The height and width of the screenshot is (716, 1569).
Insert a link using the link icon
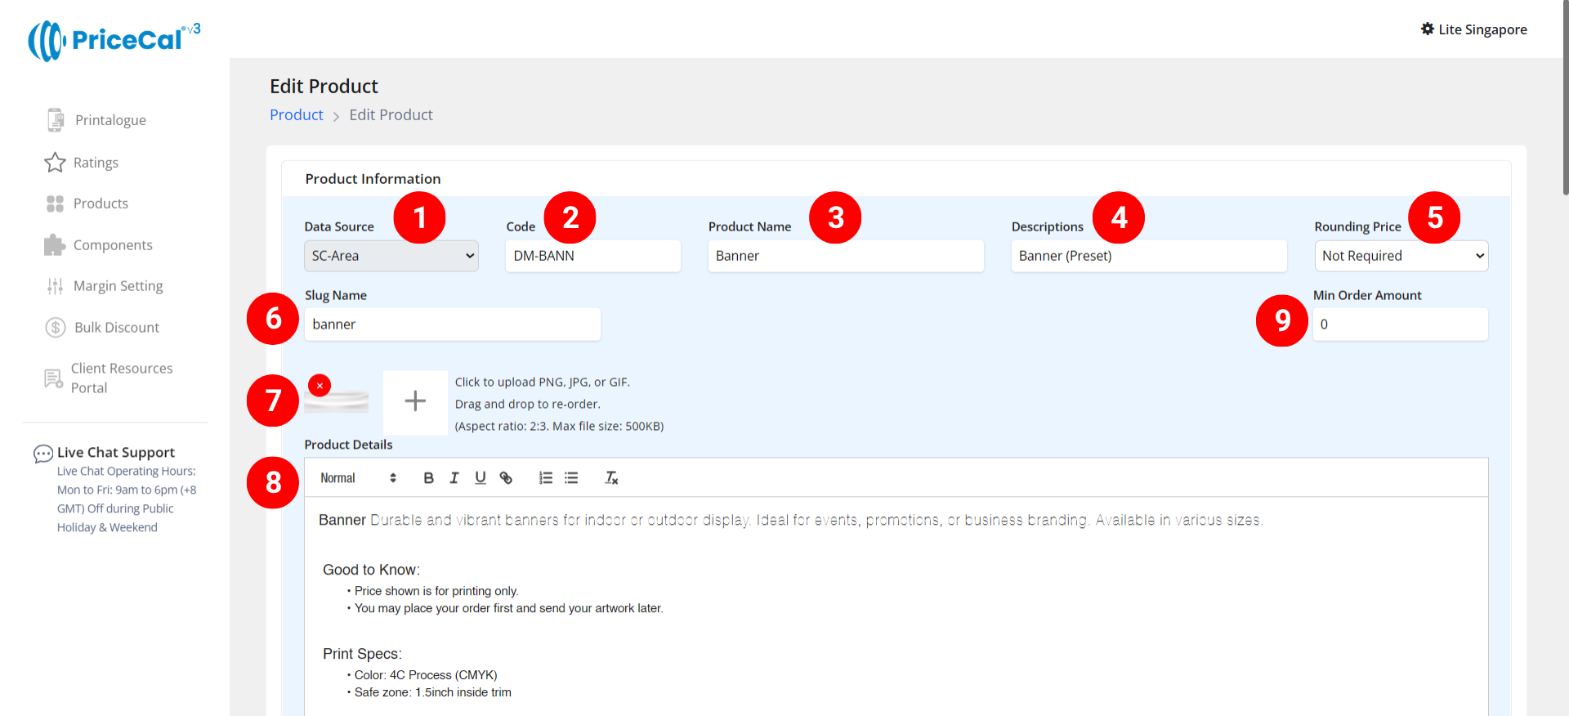[x=507, y=478]
